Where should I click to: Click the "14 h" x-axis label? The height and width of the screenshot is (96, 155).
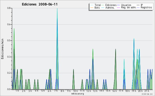click(102, 91)
